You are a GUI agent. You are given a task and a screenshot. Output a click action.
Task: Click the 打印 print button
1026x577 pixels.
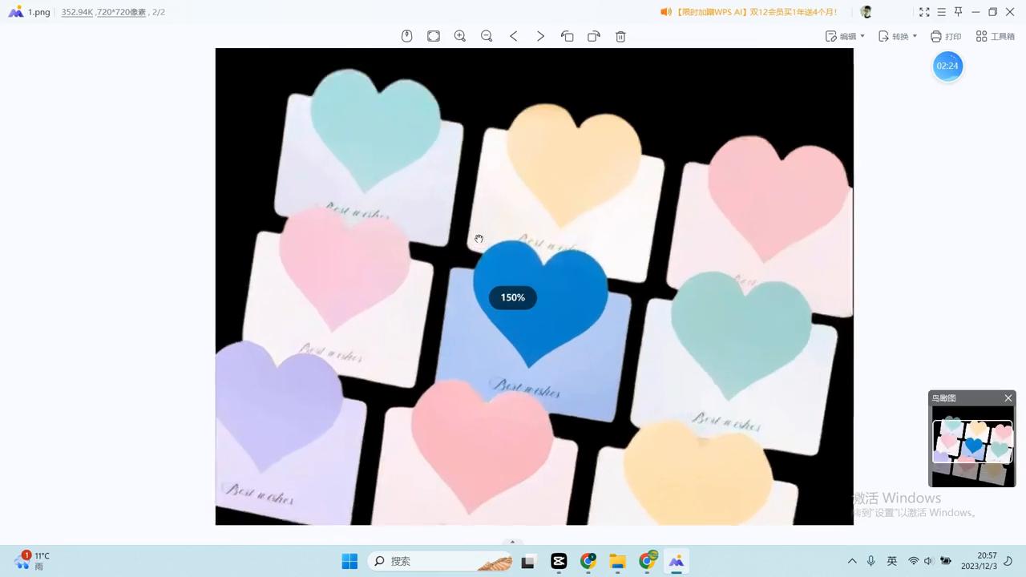point(946,36)
